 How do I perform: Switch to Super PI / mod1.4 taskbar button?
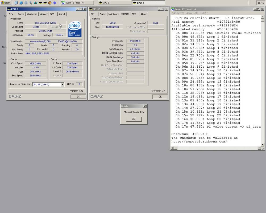tap(77, 3)
